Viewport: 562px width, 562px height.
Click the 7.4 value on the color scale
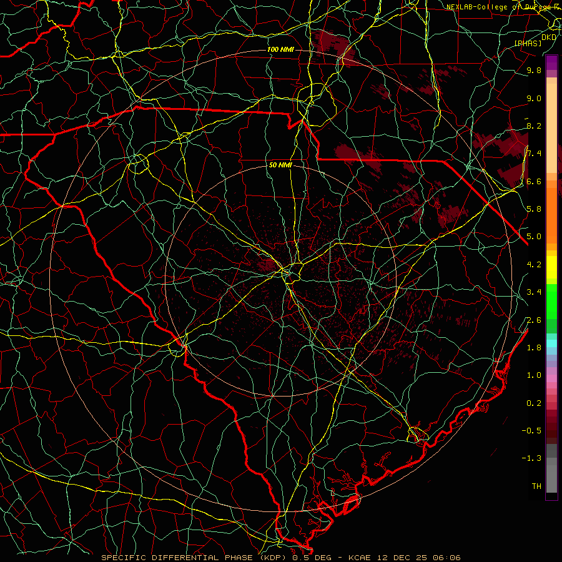tap(534, 154)
